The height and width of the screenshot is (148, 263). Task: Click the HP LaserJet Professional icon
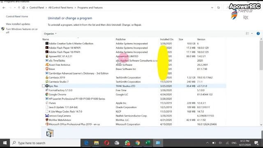(47, 99)
